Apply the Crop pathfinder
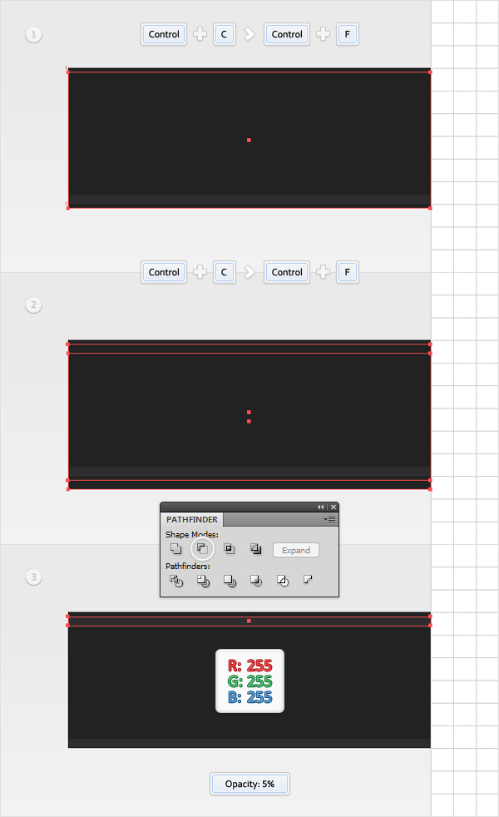This screenshot has width=499, height=817. point(256,581)
